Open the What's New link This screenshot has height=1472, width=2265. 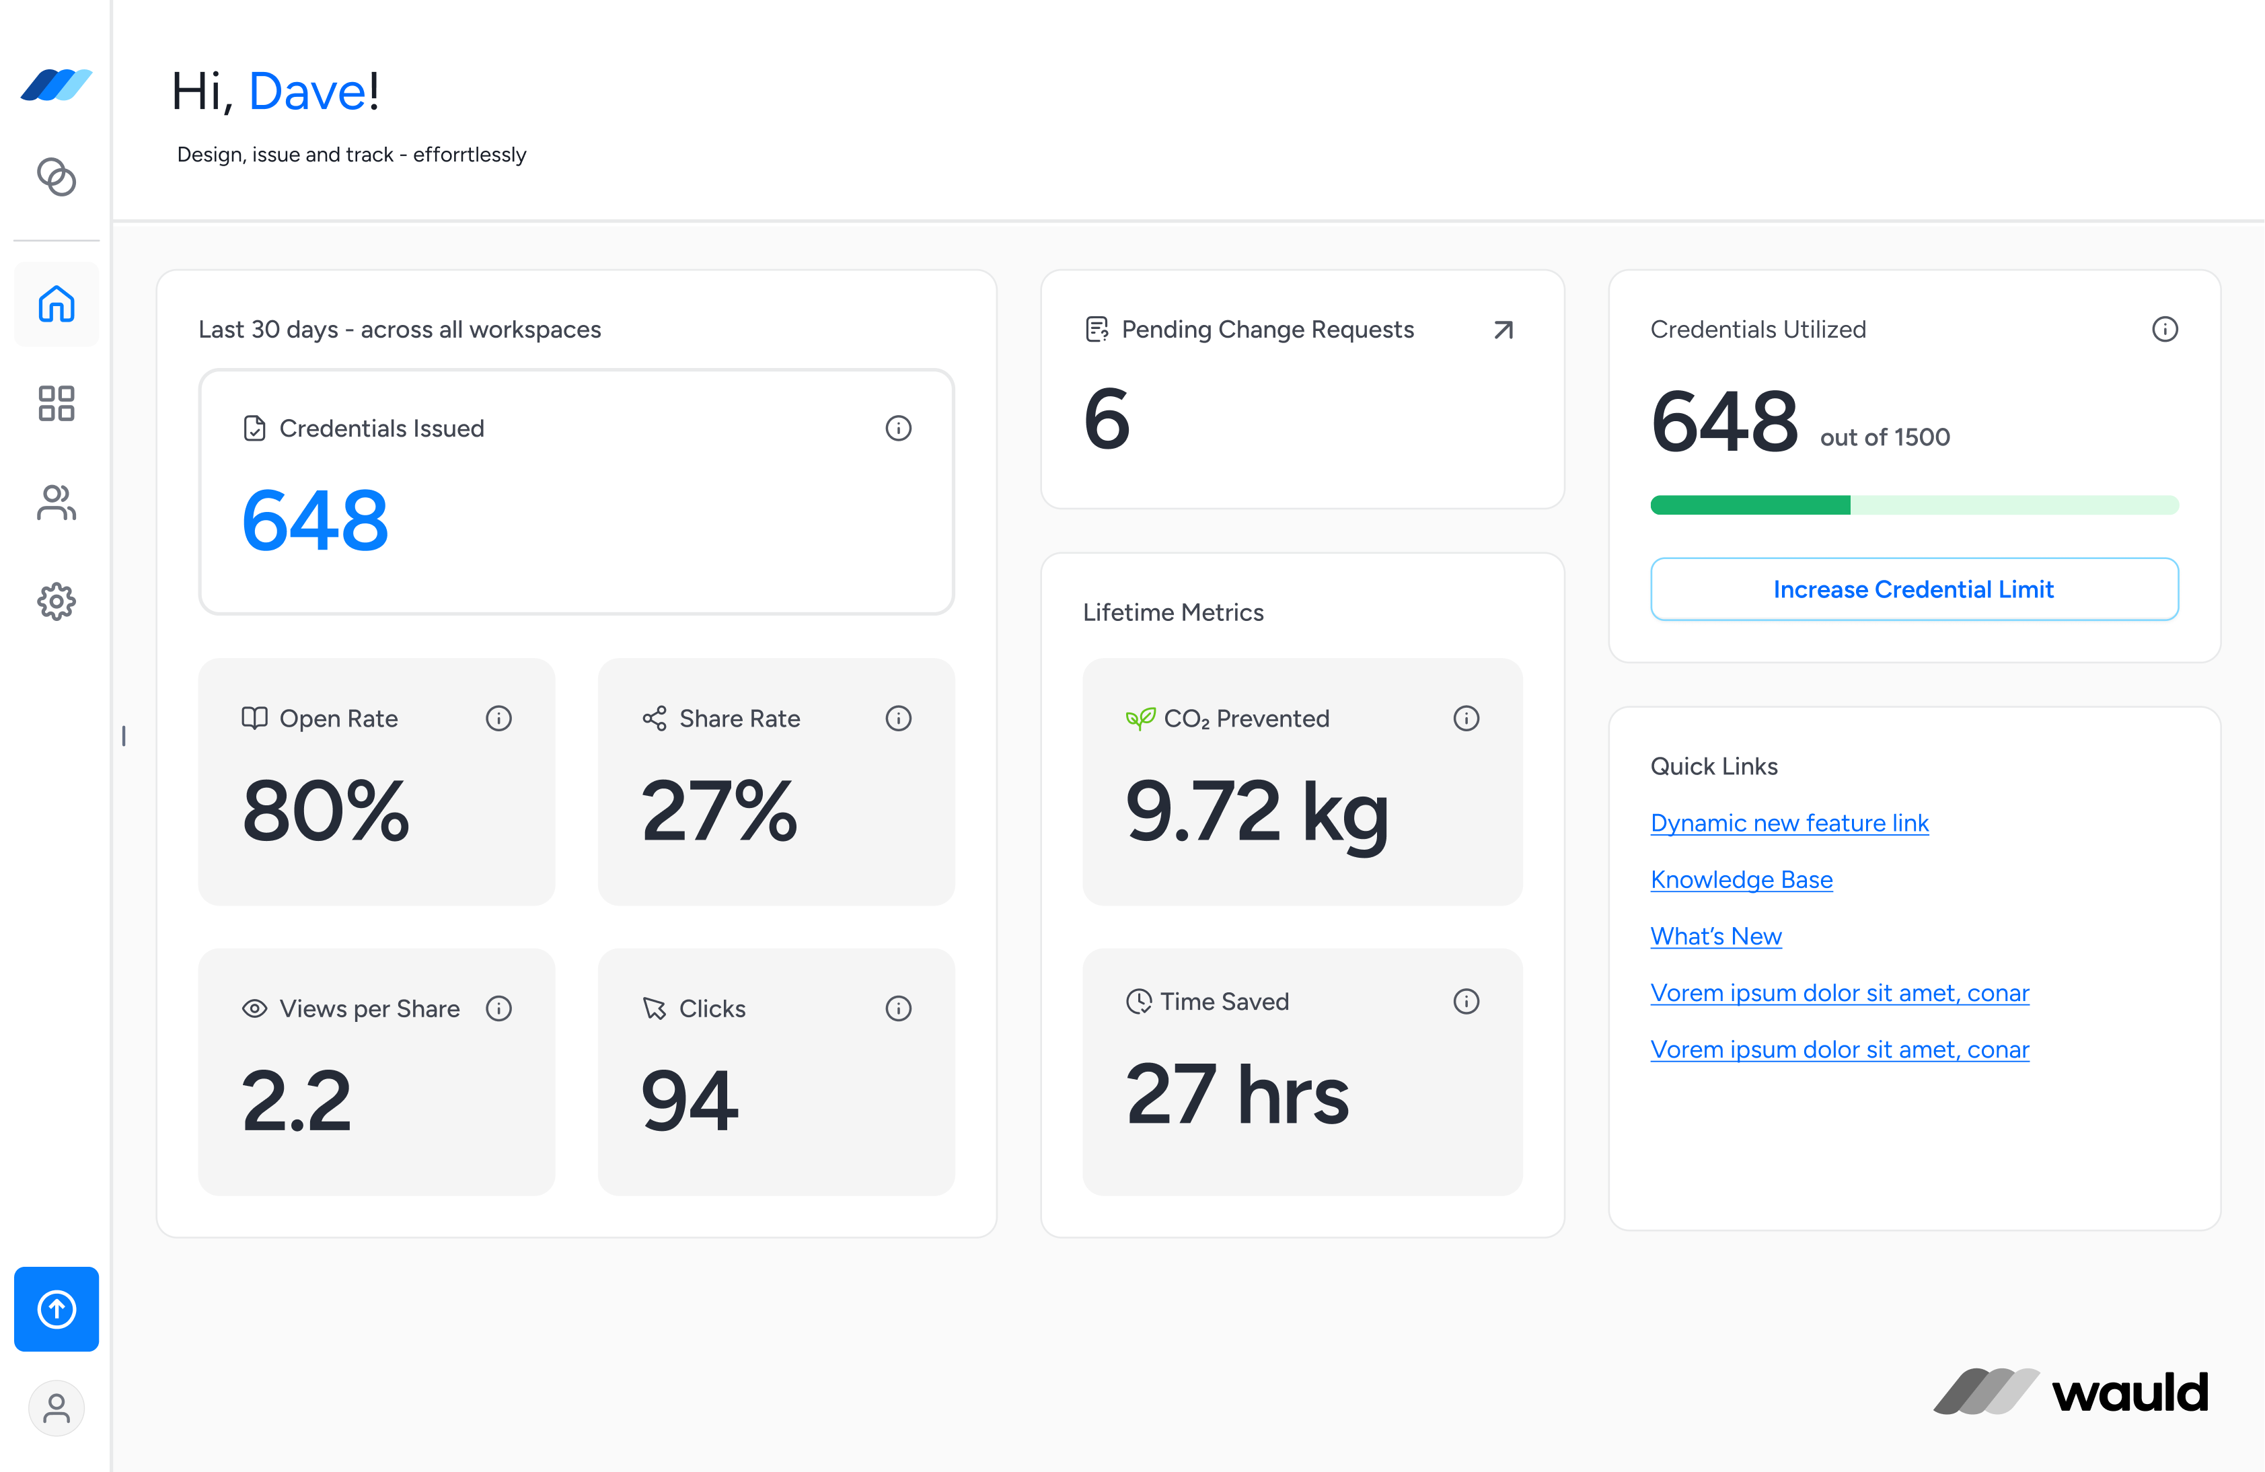pyautogui.click(x=1715, y=936)
